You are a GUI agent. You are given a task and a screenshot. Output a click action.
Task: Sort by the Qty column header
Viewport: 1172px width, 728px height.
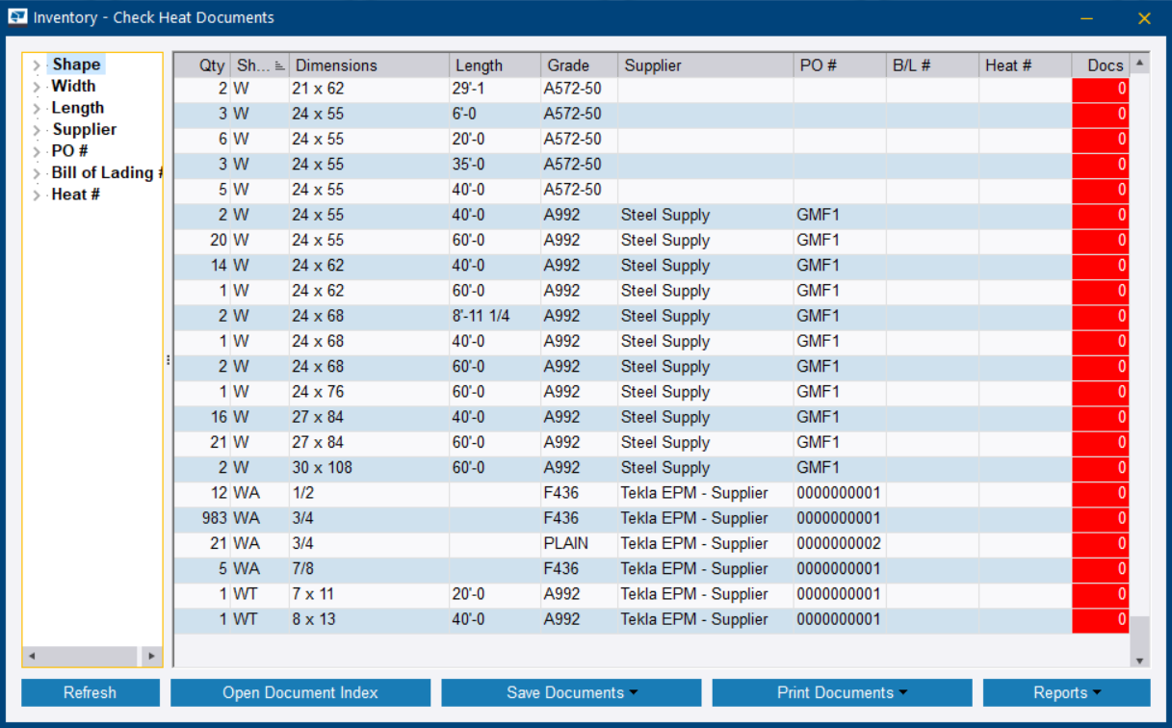pos(207,65)
